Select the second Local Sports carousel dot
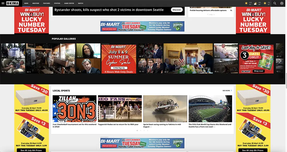The width and height of the screenshot is (287, 152). tap(141, 130)
